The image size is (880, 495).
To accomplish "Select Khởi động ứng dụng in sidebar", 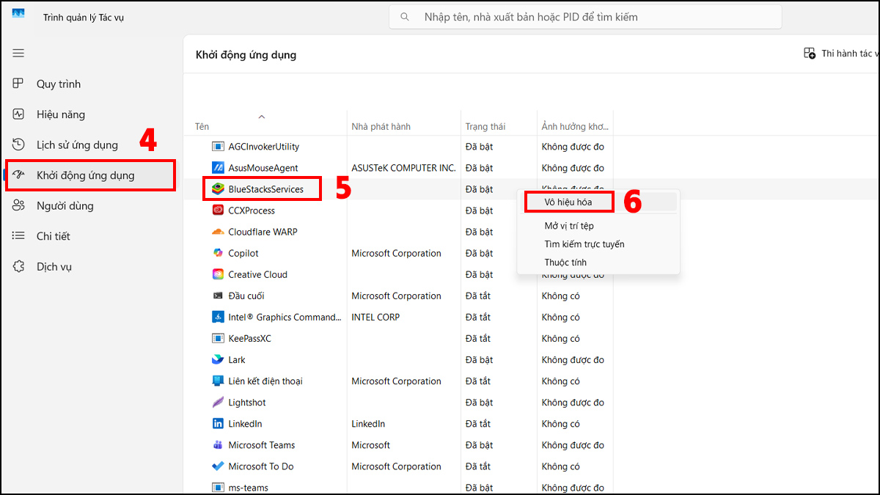I will pyautogui.click(x=85, y=175).
